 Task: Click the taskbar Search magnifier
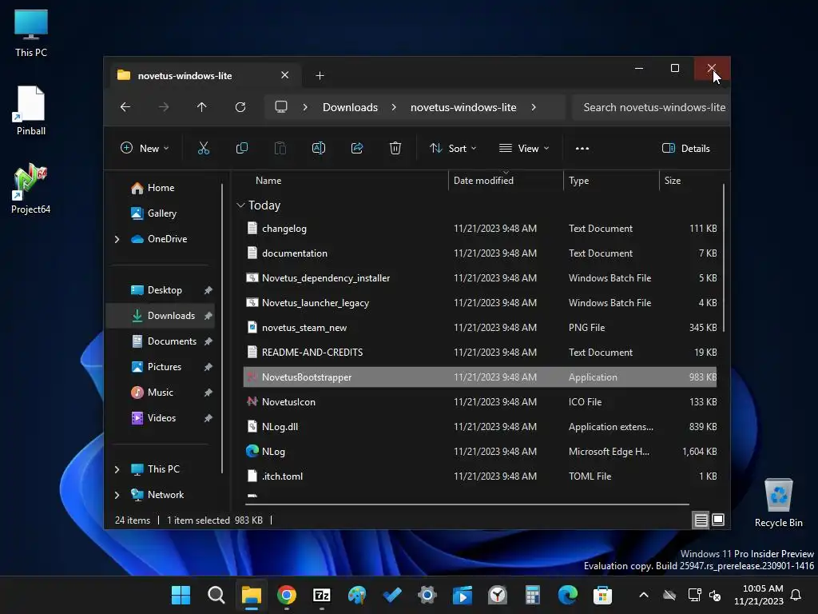(x=216, y=595)
